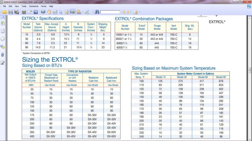The width and height of the screenshot is (252, 141).
Task: Open the File menu
Action: 4,6
